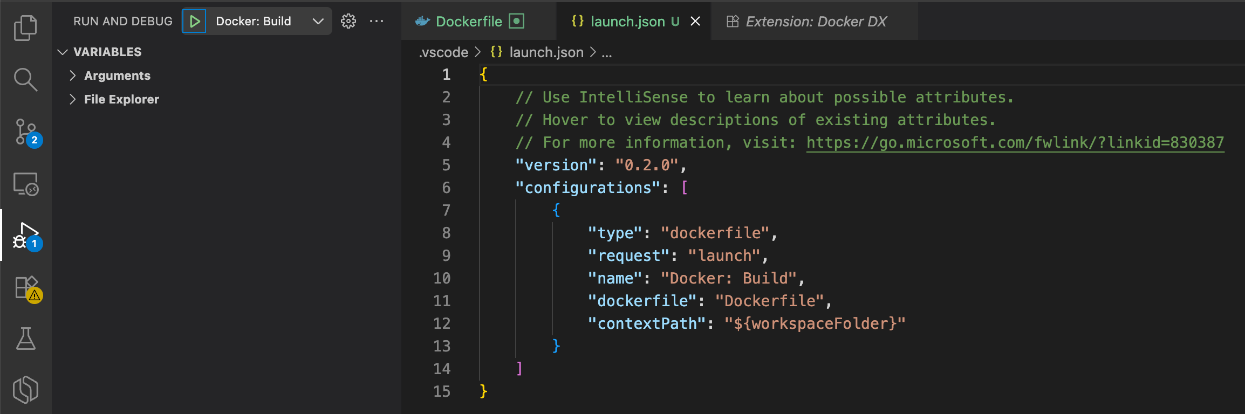Click line number 15 in the gutter
This screenshot has width=1245, height=414.
442,391
